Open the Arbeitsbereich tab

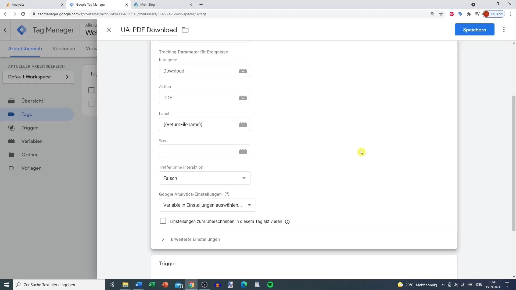pos(25,49)
